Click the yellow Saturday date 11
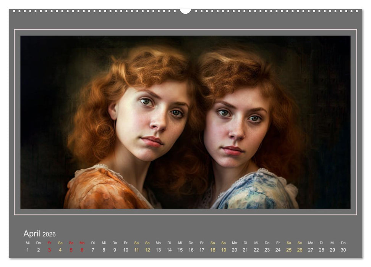 click(x=136, y=250)
